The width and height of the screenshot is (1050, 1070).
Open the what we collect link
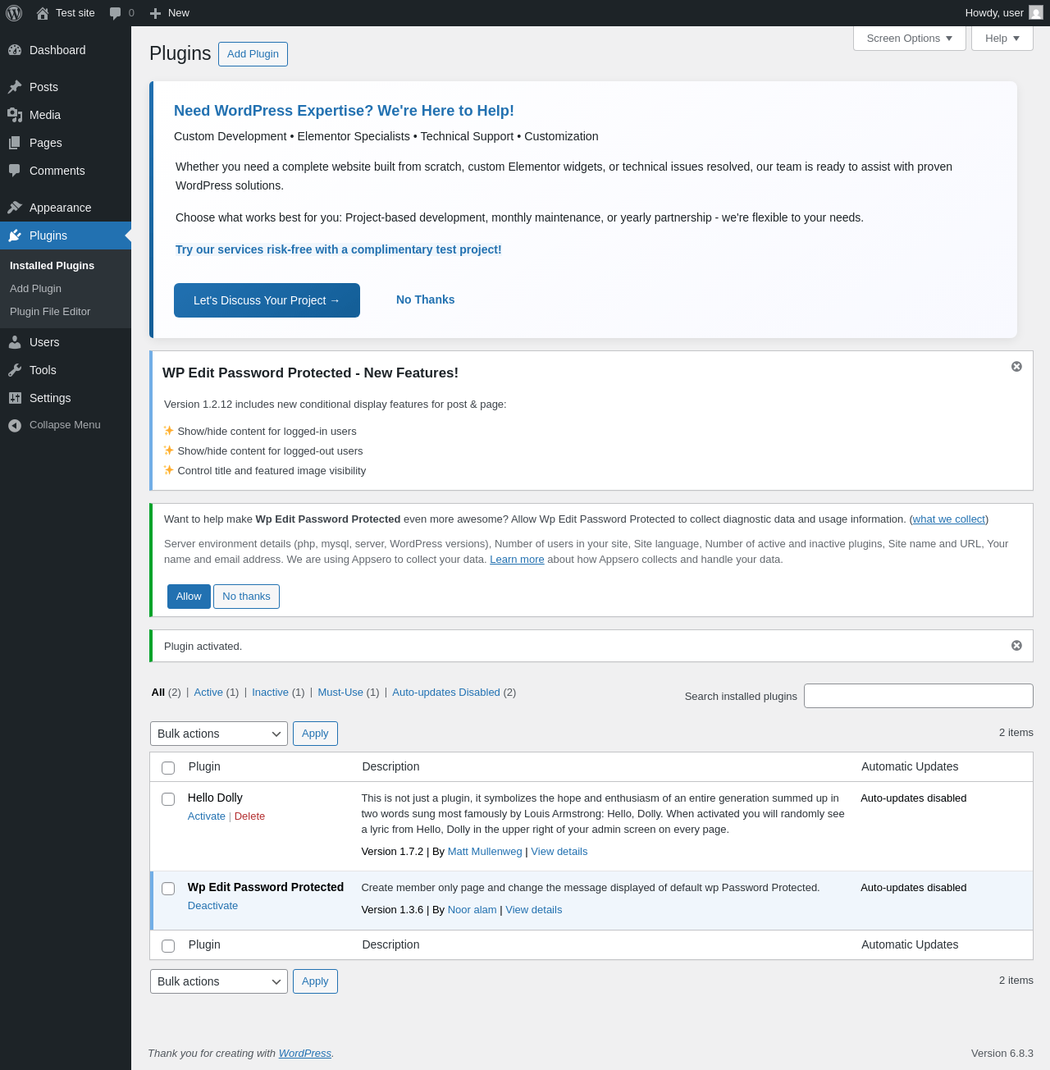pos(949,519)
